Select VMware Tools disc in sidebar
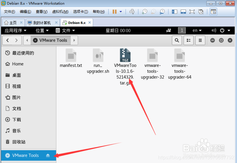 tap(29, 155)
